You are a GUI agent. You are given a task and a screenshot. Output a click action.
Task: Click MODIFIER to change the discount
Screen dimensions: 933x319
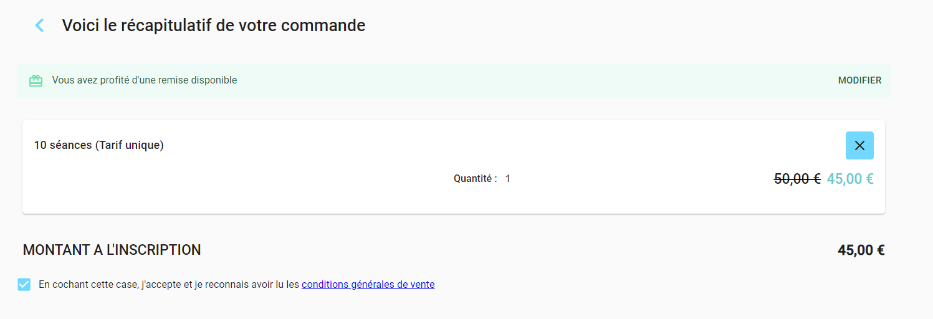[859, 80]
